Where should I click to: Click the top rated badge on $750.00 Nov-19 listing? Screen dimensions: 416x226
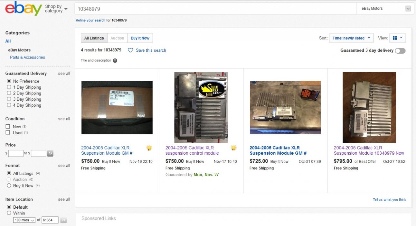click(x=149, y=148)
